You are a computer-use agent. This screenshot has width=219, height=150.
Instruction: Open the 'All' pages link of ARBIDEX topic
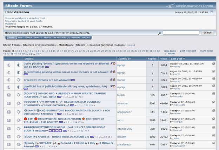[x=80, y=97]
